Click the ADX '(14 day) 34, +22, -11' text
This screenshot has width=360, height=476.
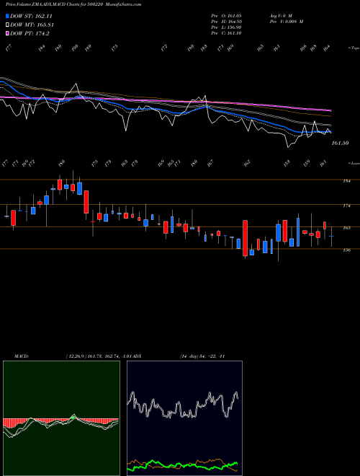[x=202, y=356]
